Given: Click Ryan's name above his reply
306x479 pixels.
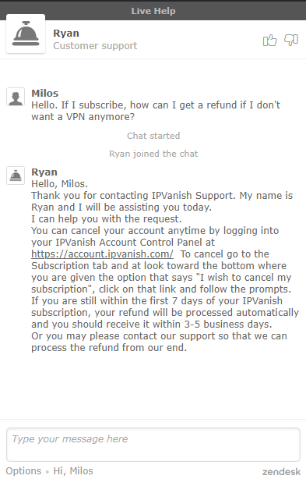Looking at the screenshot, I should click(44, 172).
